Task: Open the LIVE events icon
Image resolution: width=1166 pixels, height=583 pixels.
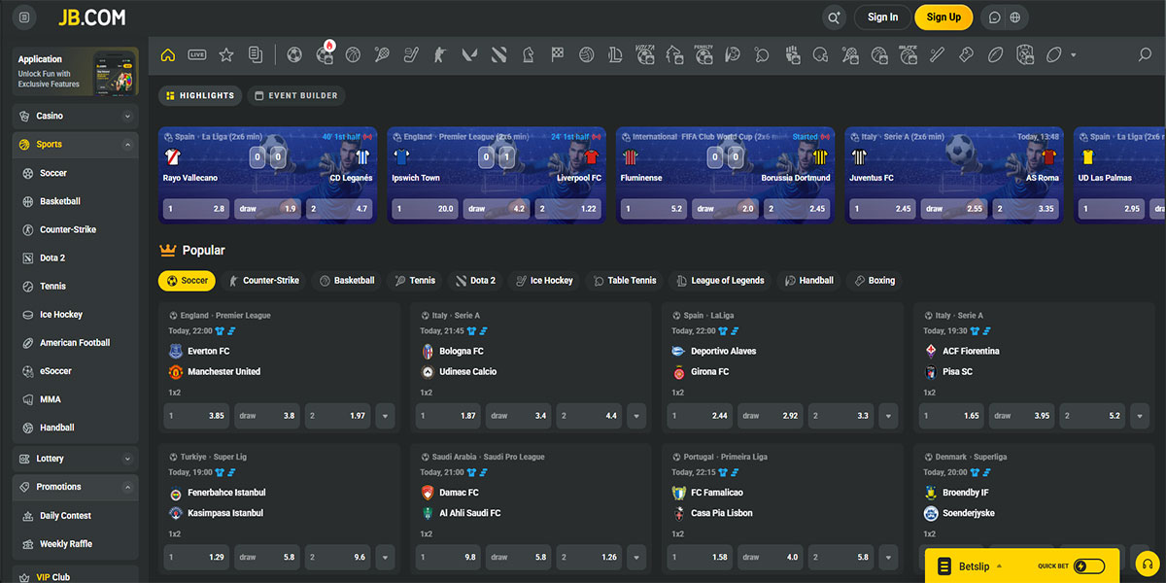Action: tap(197, 55)
